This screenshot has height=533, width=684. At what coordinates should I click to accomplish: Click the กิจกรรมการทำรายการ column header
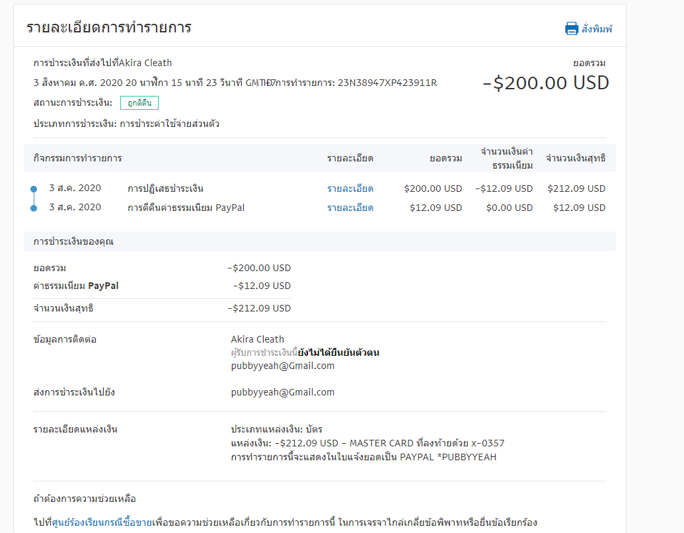point(77,158)
